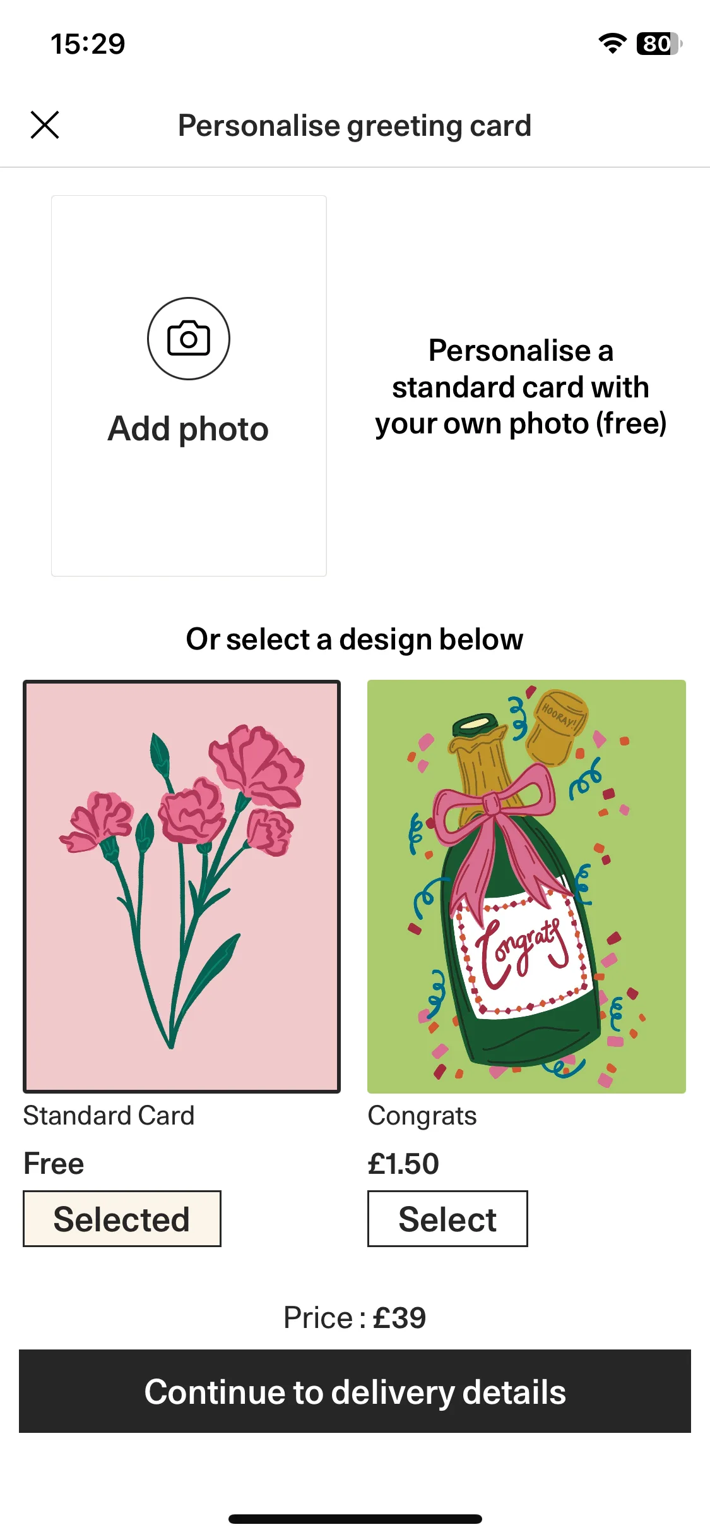Tap the camera icon to add photo
Image resolution: width=710 pixels, height=1539 pixels.
click(x=189, y=339)
